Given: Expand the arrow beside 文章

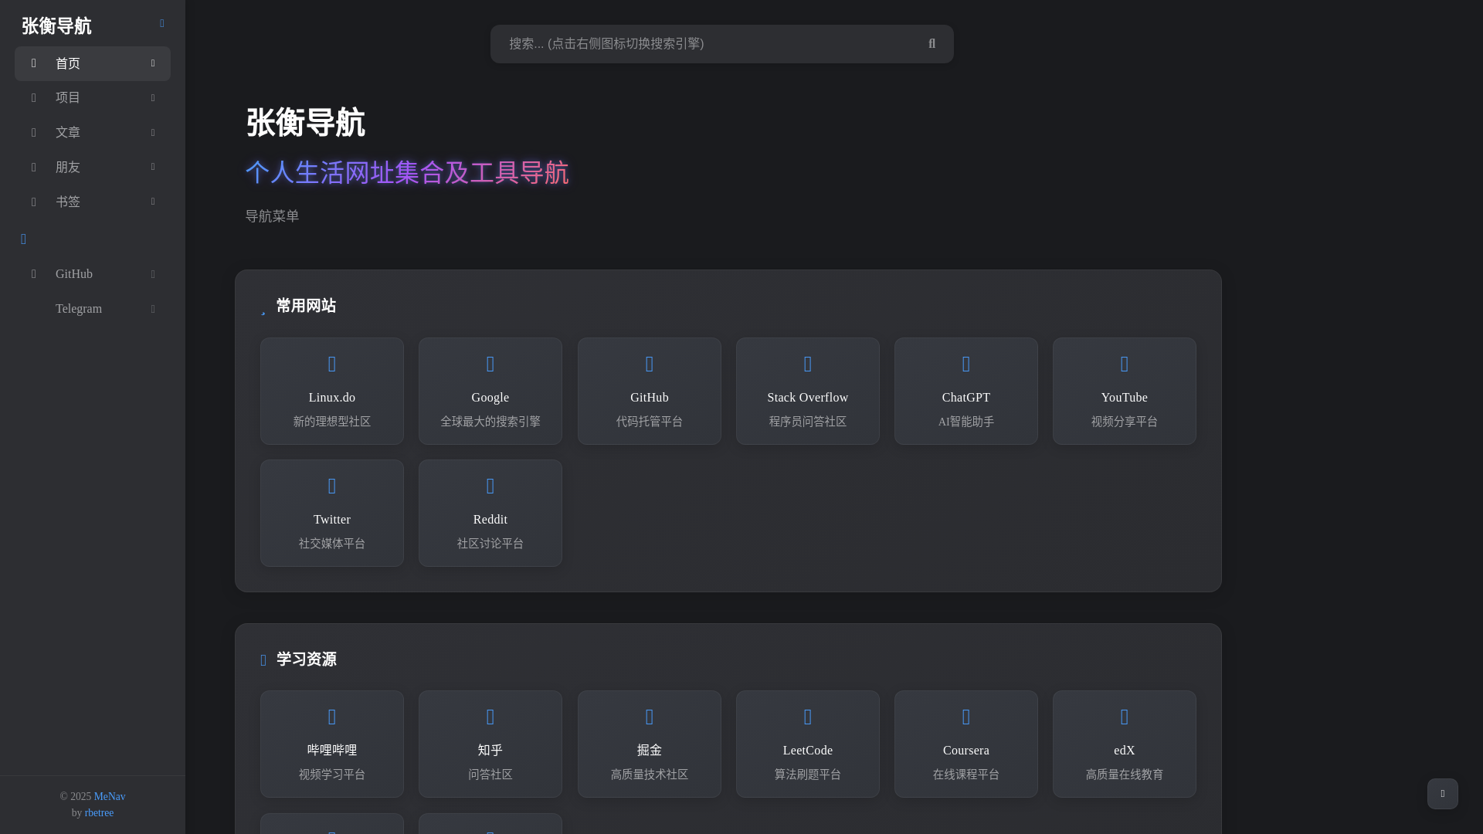Looking at the screenshot, I should tap(153, 133).
